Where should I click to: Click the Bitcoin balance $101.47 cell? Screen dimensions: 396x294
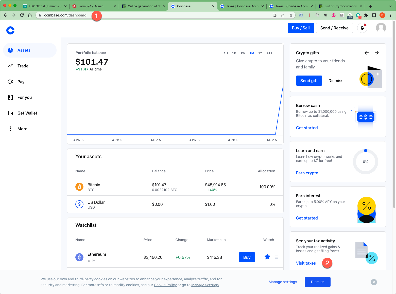tap(159, 185)
